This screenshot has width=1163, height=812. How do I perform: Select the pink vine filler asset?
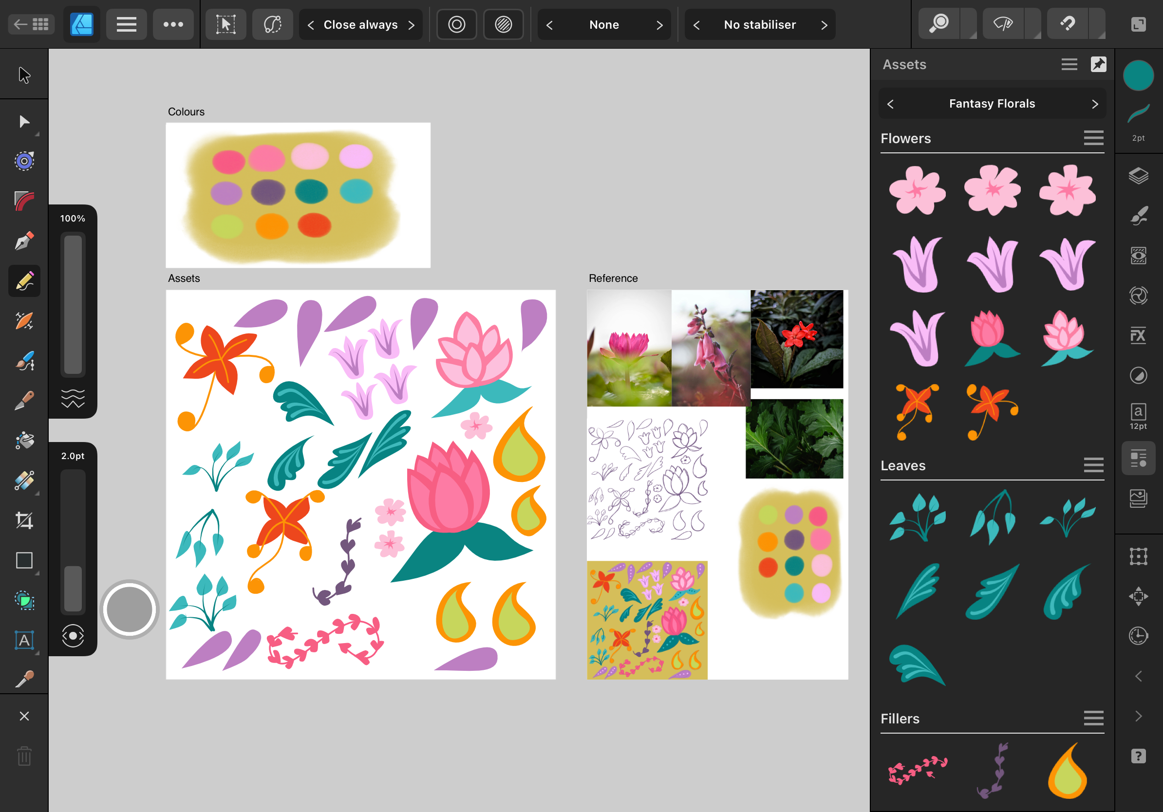click(x=918, y=770)
